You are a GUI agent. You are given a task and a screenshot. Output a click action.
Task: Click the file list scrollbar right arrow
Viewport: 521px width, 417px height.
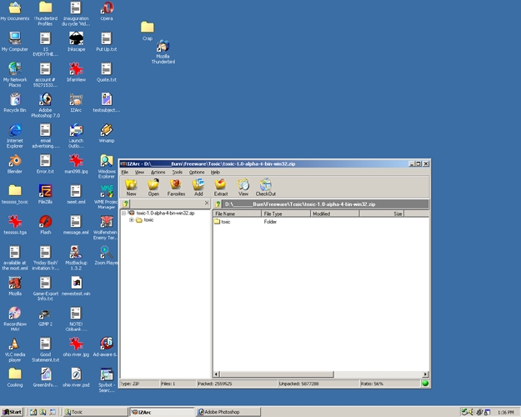[425, 374]
